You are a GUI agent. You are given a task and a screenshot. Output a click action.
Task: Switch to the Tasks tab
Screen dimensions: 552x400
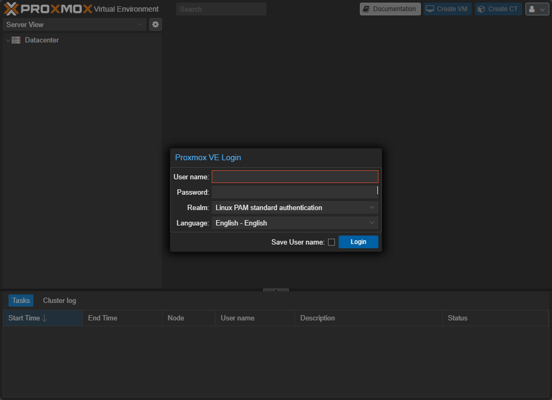coord(21,300)
